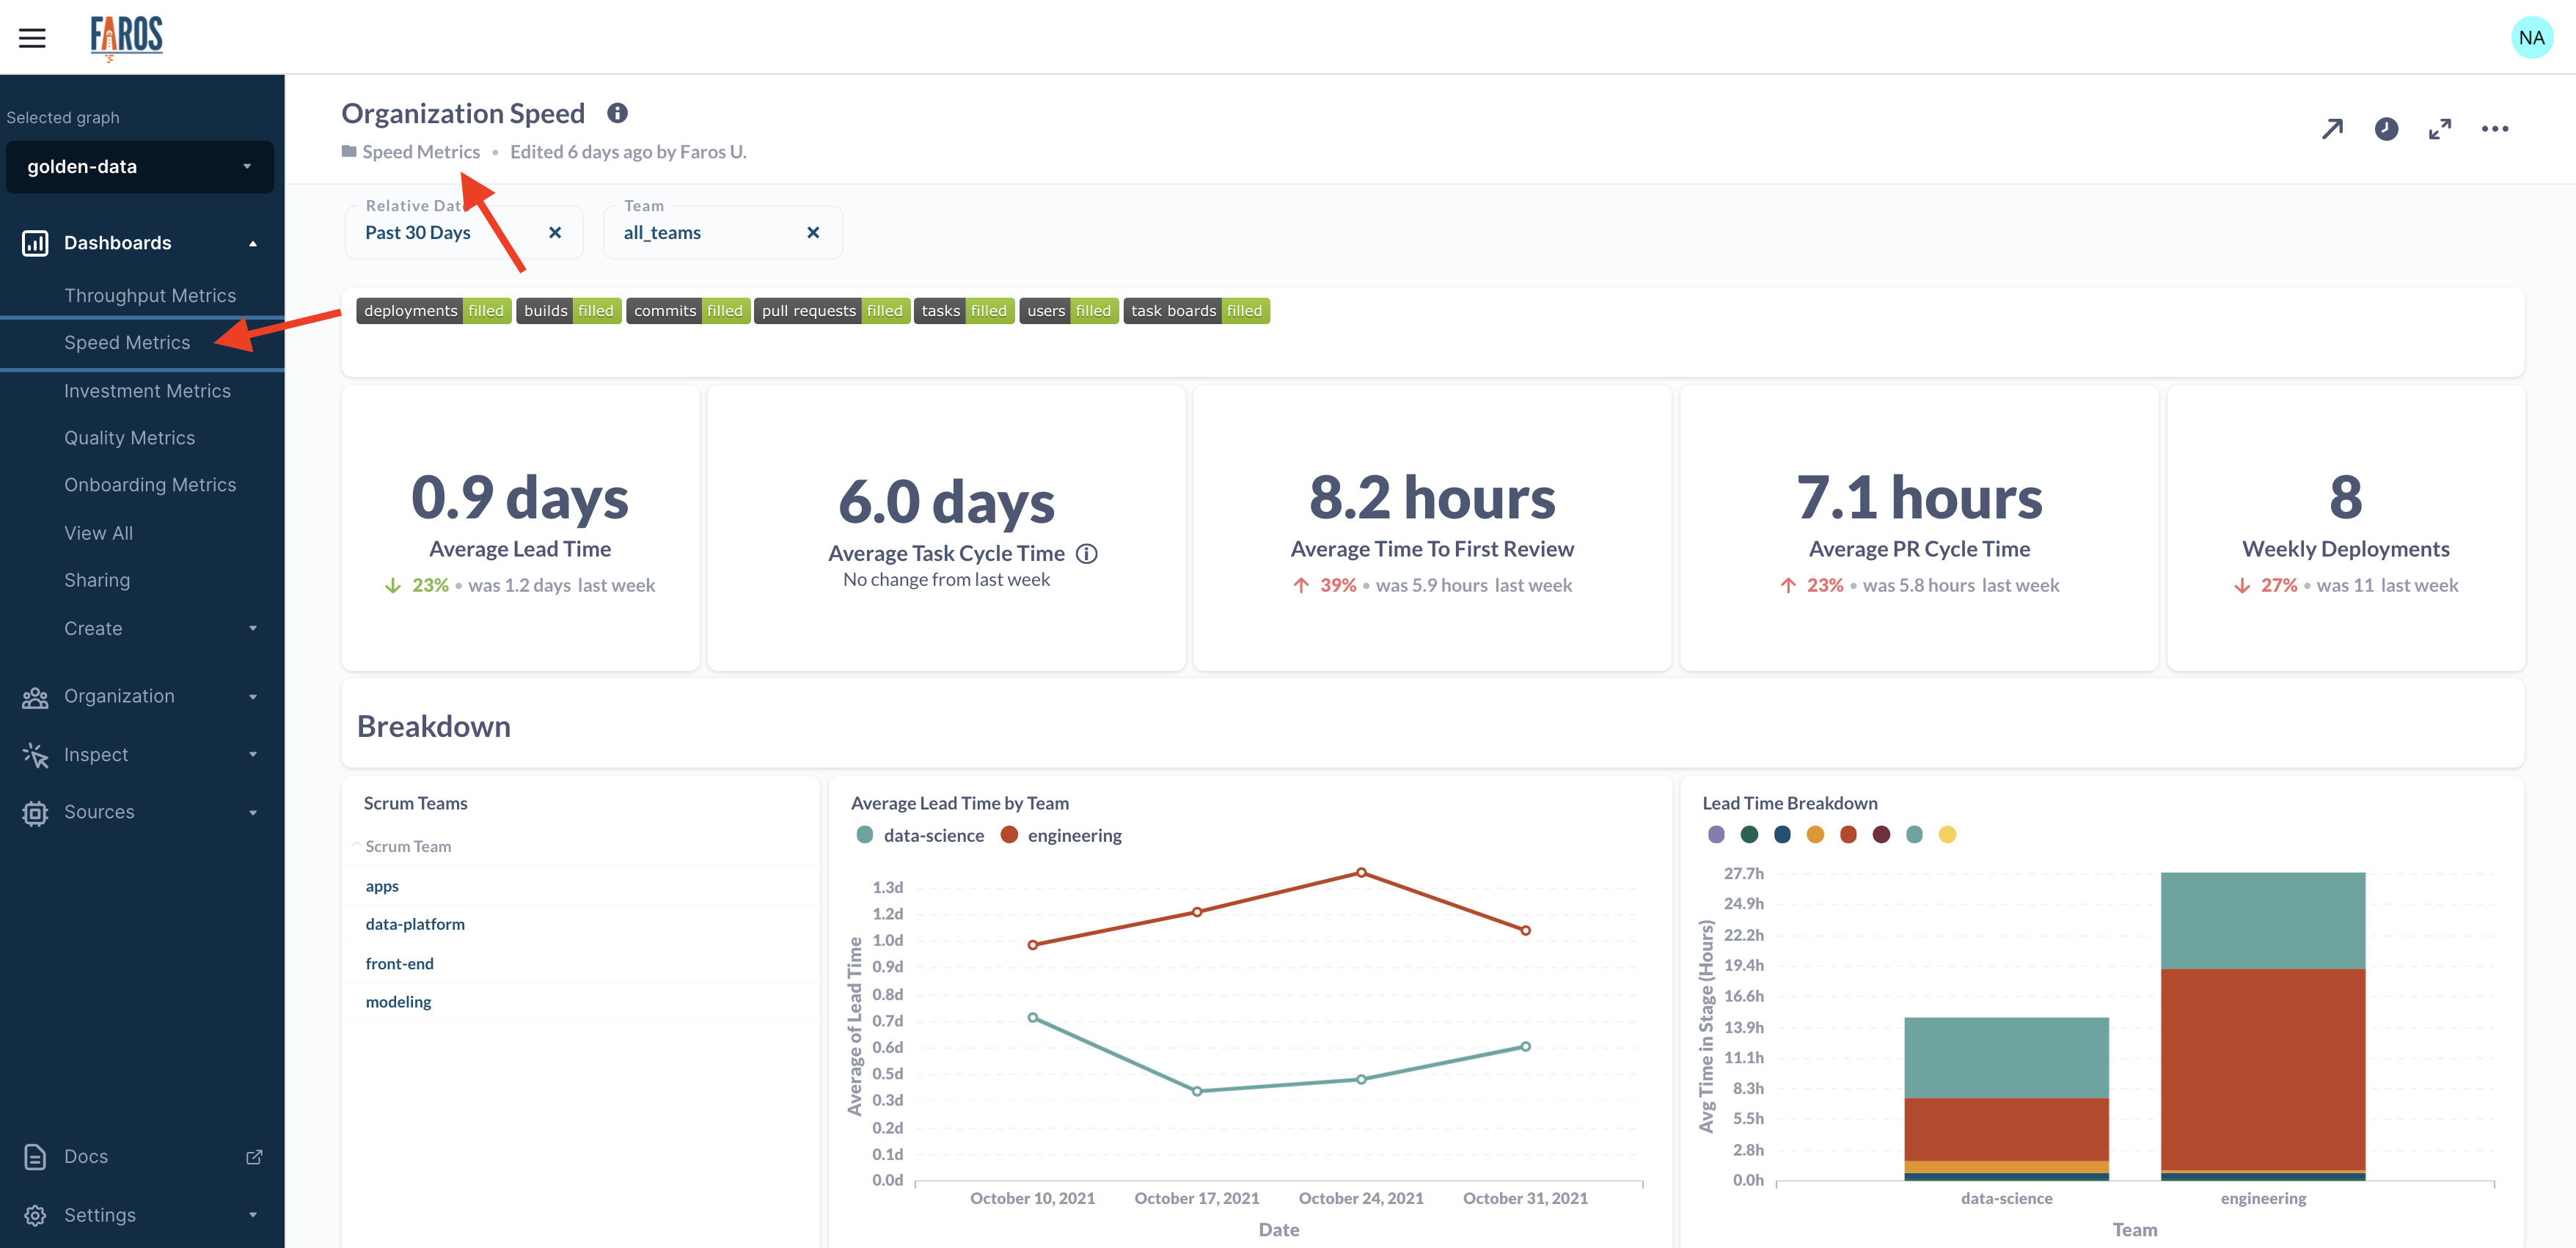Click the Average Task Cycle Time info icon
The width and height of the screenshot is (2576, 1248).
(1086, 554)
